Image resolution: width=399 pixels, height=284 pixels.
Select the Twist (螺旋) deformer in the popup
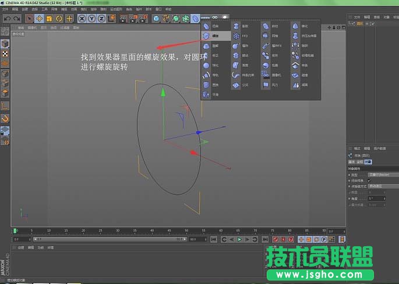click(216, 36)
